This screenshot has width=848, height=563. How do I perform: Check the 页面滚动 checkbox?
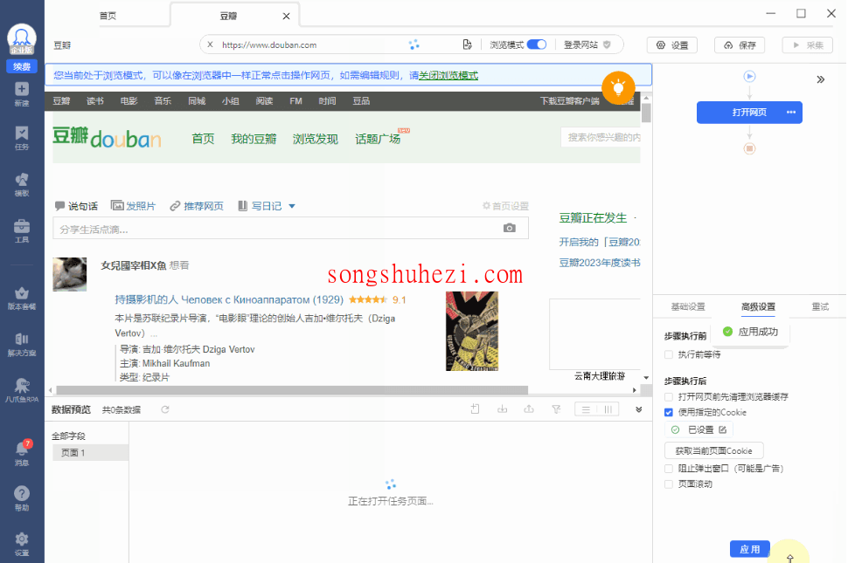pyautogui.click(x=669, y=484)
